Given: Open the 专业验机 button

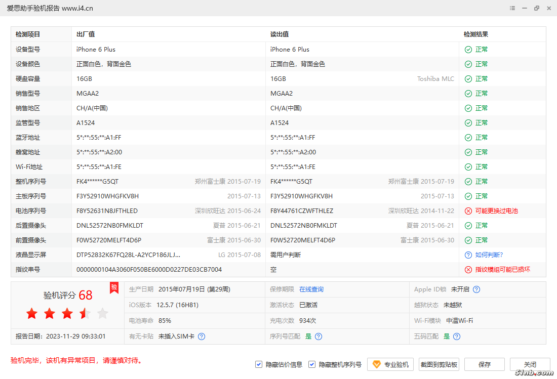Looking at the screenshot, I should tap(390, 364).
